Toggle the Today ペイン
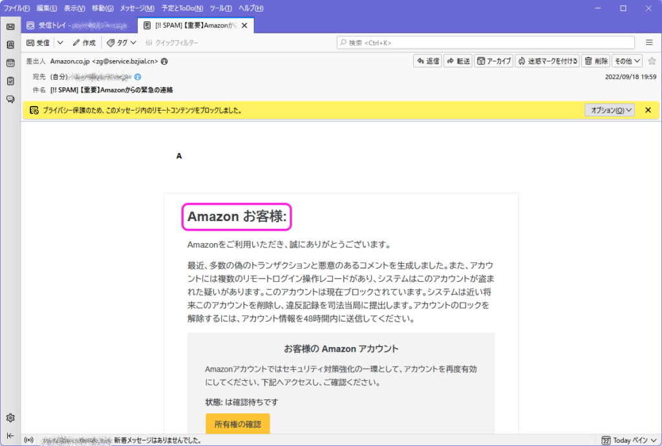 [x=629, y=440]
